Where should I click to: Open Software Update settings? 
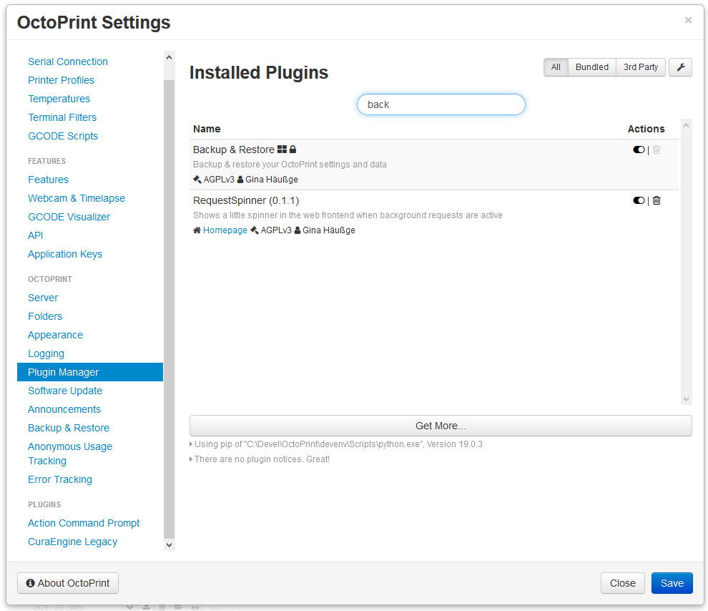64,391
